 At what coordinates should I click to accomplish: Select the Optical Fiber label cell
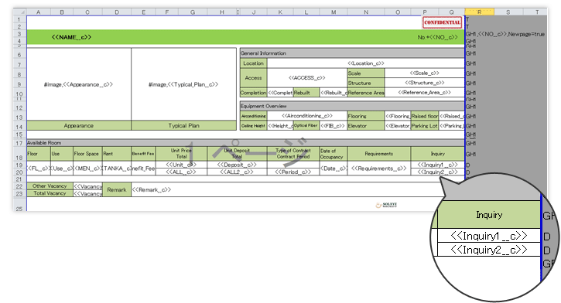pyautogui.click(x=306, y=126)
